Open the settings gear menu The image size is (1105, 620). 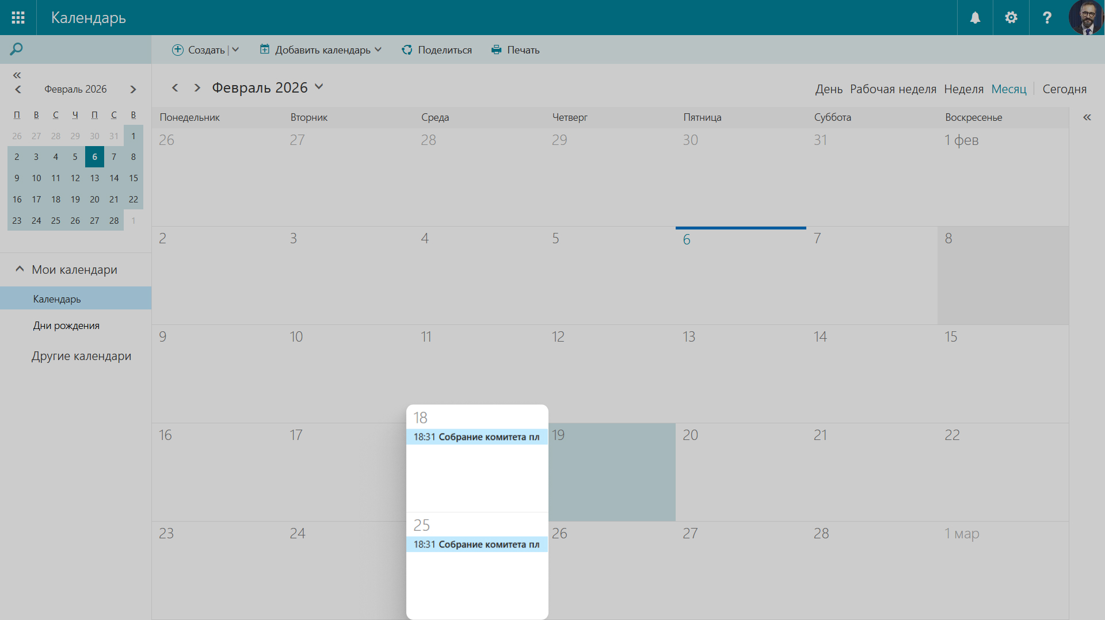(x=1011, y=17)
